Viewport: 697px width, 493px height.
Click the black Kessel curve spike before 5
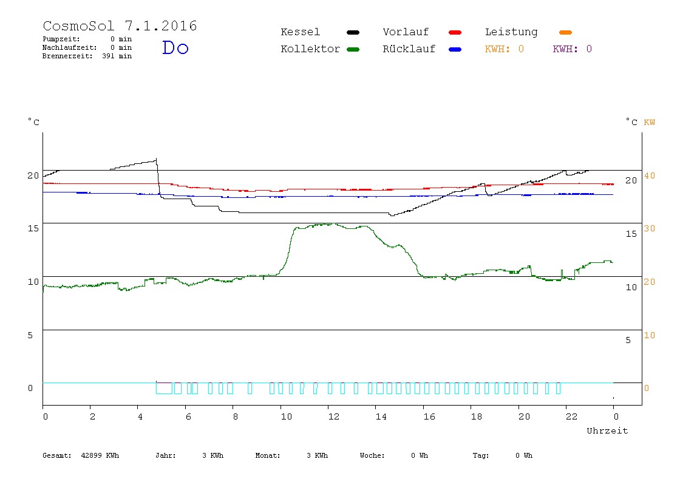[156, 160]
